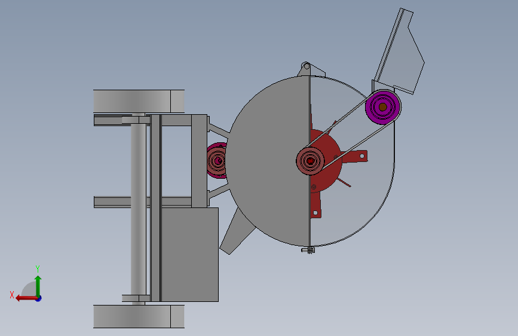Select the vertical axle shaft between the wheels
This screenshot has height=336, width=518.
(139, 209)
